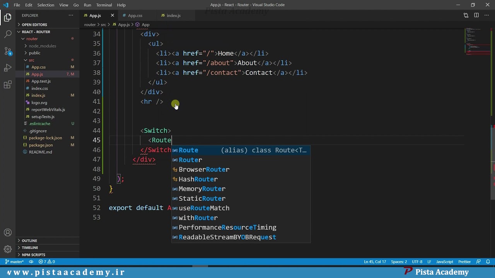Open the File menu
The height and width of the screenshot is (278, 495).
coord(17,5)
